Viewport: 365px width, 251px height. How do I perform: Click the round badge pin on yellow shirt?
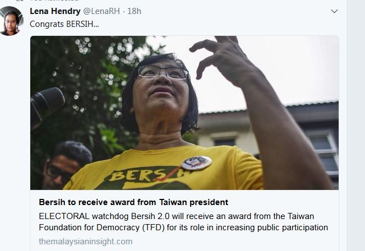[x=196, y=162]
